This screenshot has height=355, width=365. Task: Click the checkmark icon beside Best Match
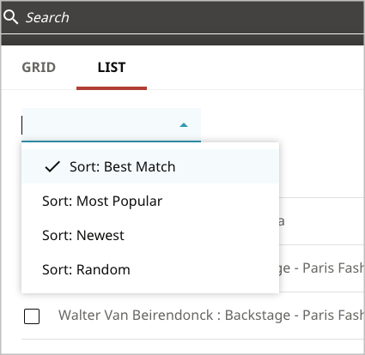(x=52, y=166)
